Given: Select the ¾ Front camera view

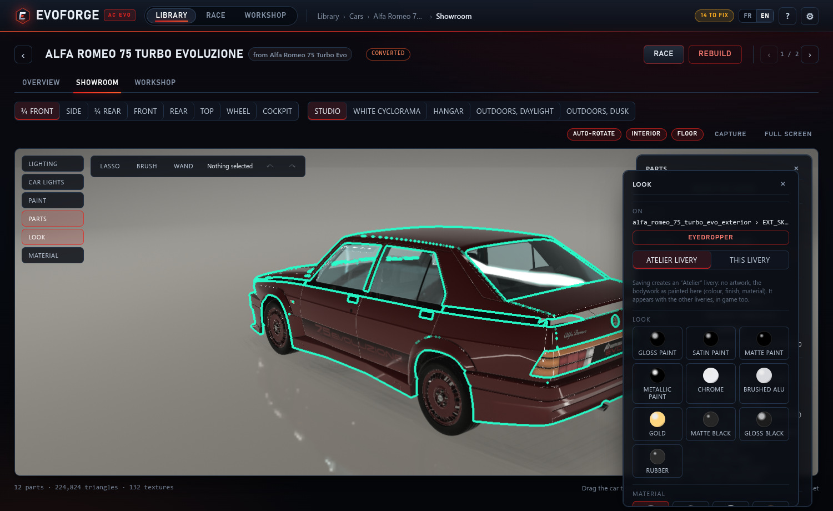Looking at the screenshot, I should tap(37, 111).
